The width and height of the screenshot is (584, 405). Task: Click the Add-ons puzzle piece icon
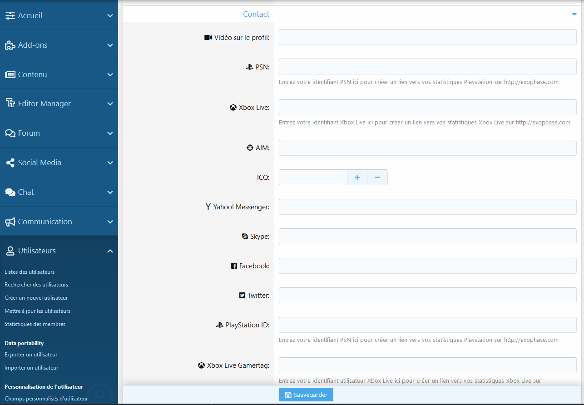[10, 45]
